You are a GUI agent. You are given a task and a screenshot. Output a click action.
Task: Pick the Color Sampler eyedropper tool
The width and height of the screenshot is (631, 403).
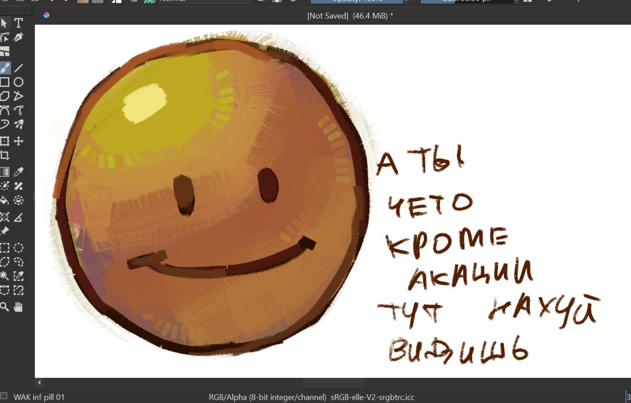(18, 172)
